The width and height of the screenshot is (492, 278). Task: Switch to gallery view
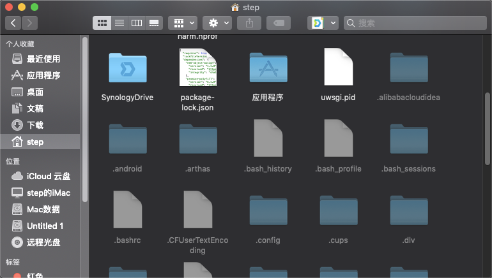click(x=154, y=23)
